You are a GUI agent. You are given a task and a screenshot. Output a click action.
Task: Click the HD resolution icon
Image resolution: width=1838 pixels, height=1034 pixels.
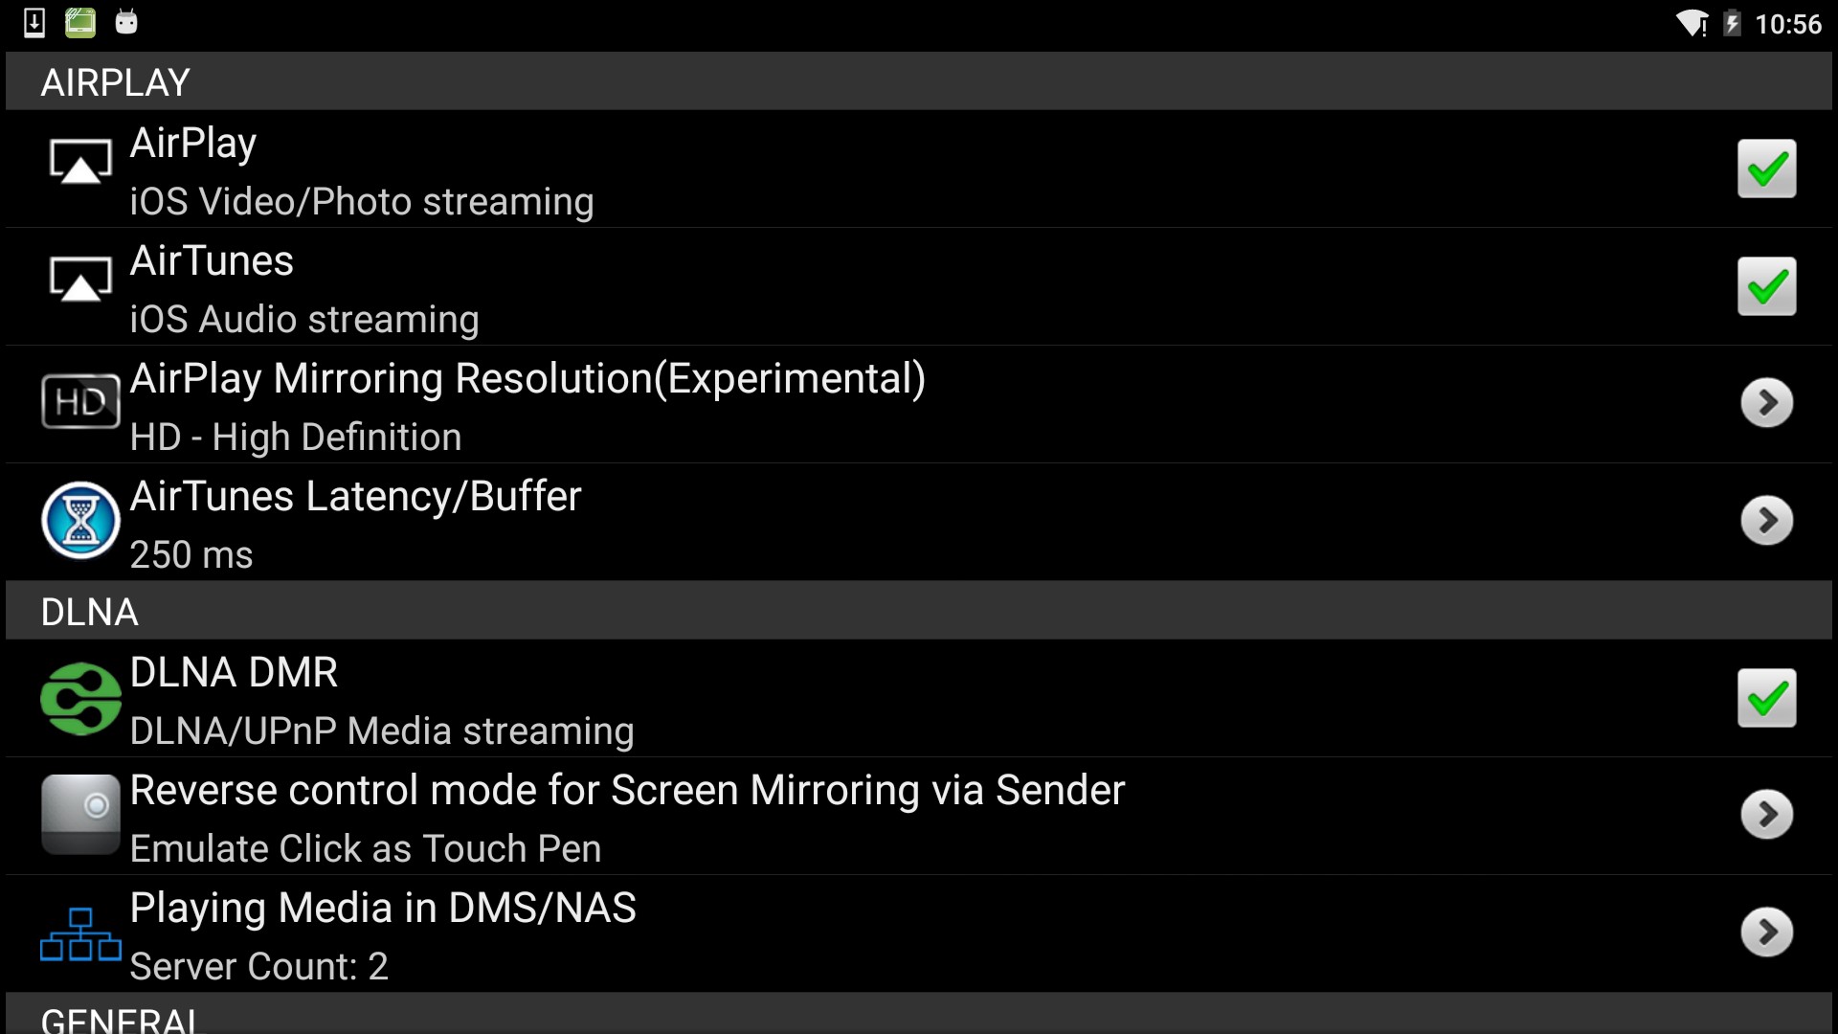[x=80, y=402]
